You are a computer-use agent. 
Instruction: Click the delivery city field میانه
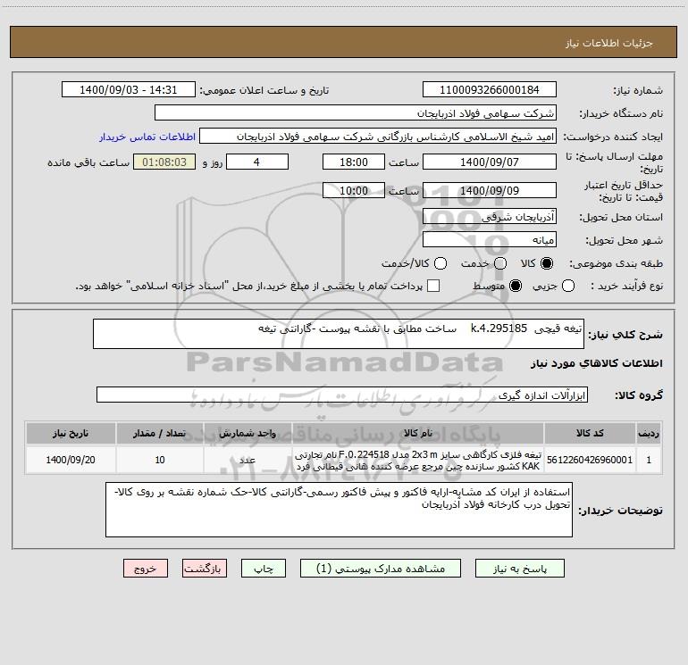490,240
